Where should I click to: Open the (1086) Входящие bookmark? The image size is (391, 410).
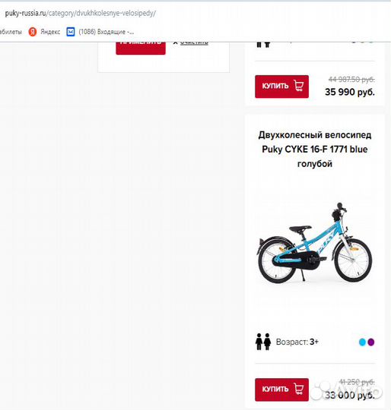tap(106, 32)
